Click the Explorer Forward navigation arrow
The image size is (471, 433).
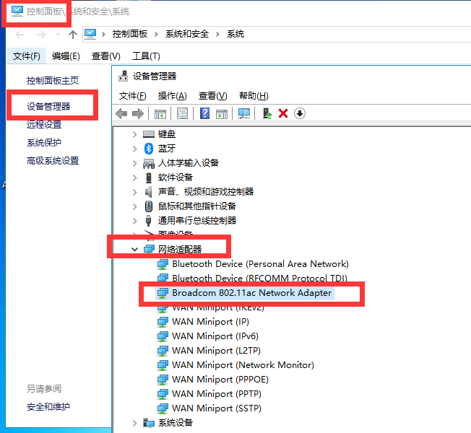pos(41,35)
